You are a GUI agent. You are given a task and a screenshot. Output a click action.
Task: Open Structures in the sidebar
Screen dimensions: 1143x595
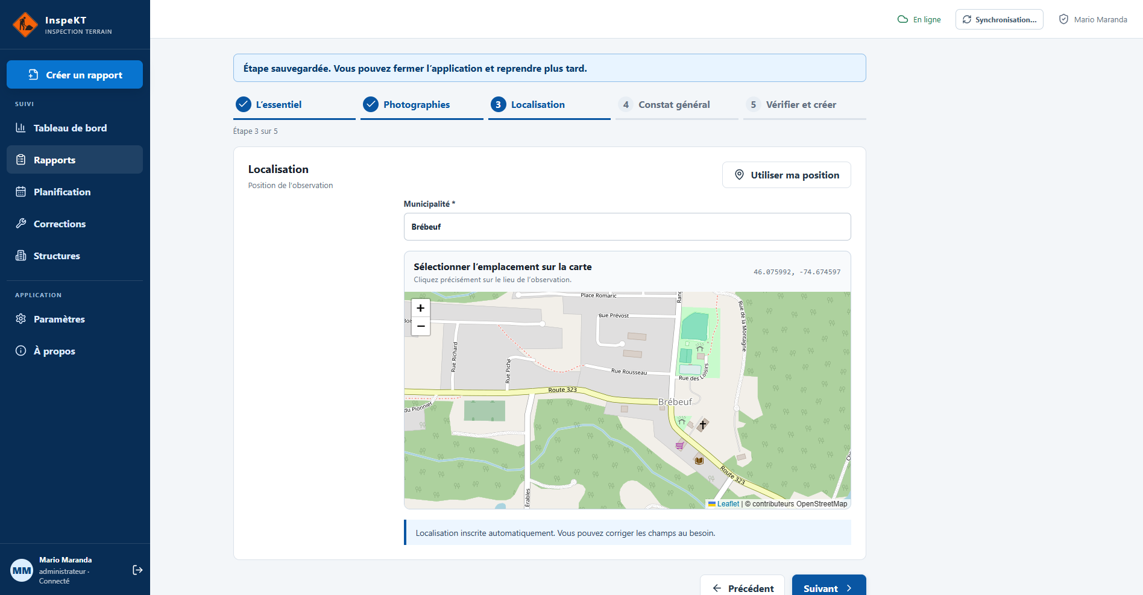coord(75,256)
